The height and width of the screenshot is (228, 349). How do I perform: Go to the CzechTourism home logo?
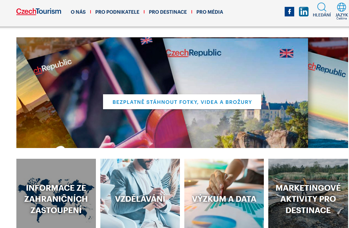(x=39, y=11)
